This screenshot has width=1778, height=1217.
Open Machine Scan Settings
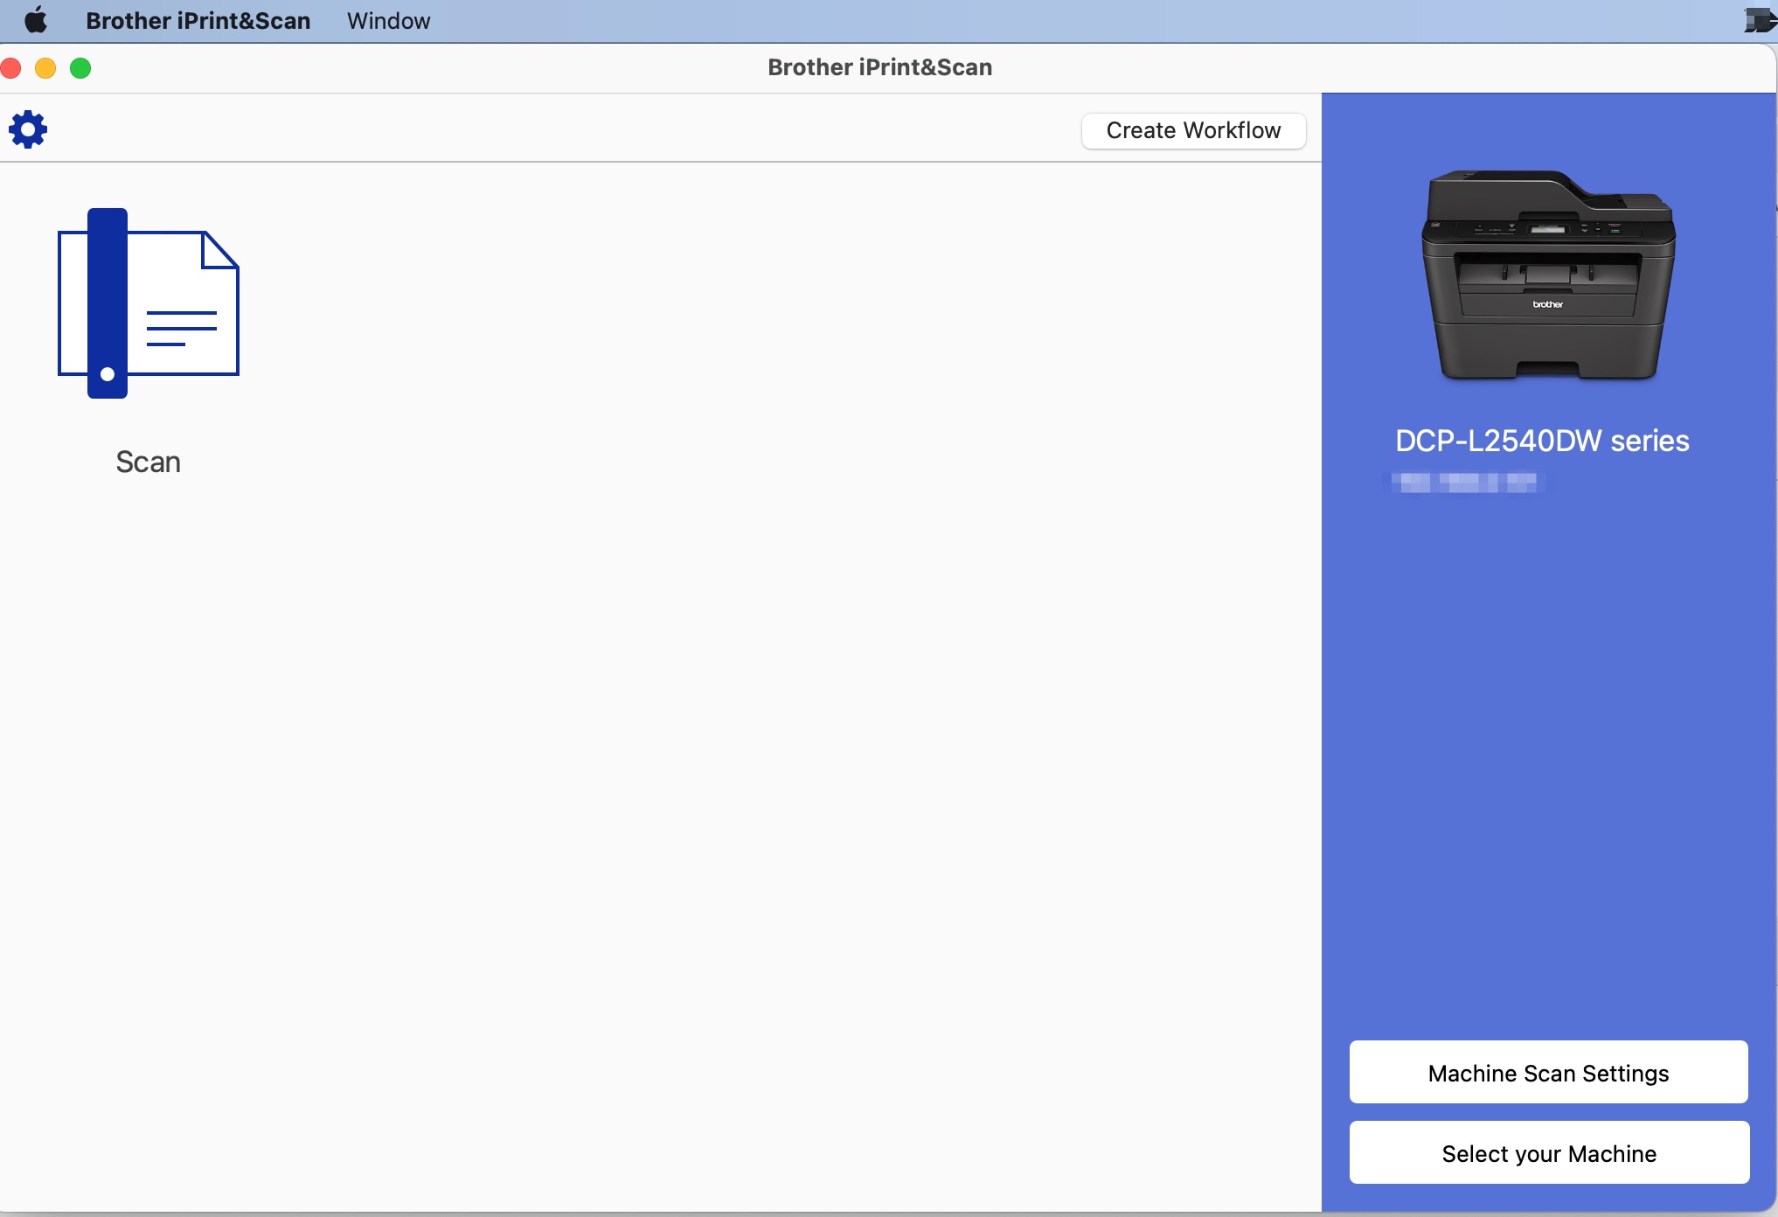[1547, 1072]
